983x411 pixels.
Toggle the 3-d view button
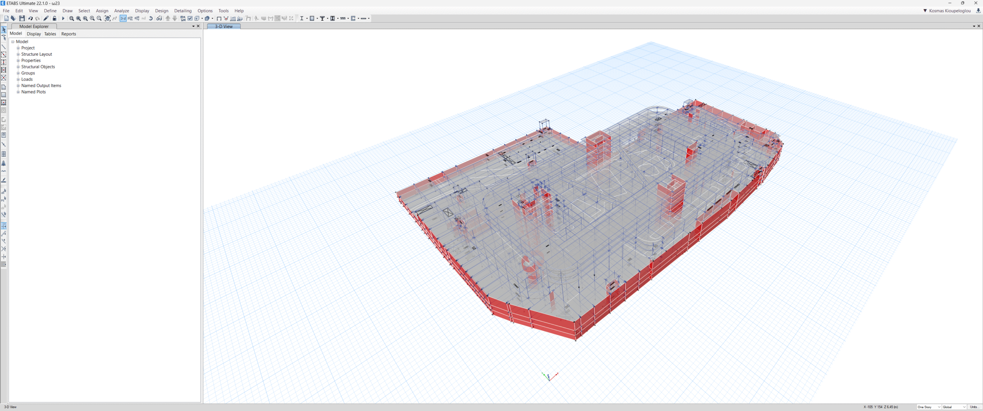click(x=123, y=18)
